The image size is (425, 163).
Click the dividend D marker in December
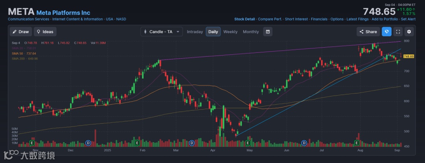pyautogui.click(x=88, y=143)
